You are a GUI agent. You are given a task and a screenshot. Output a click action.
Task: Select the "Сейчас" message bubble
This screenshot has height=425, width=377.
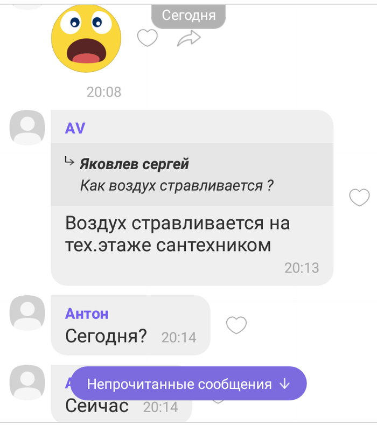pyautogui.click(x=121, y=394)
